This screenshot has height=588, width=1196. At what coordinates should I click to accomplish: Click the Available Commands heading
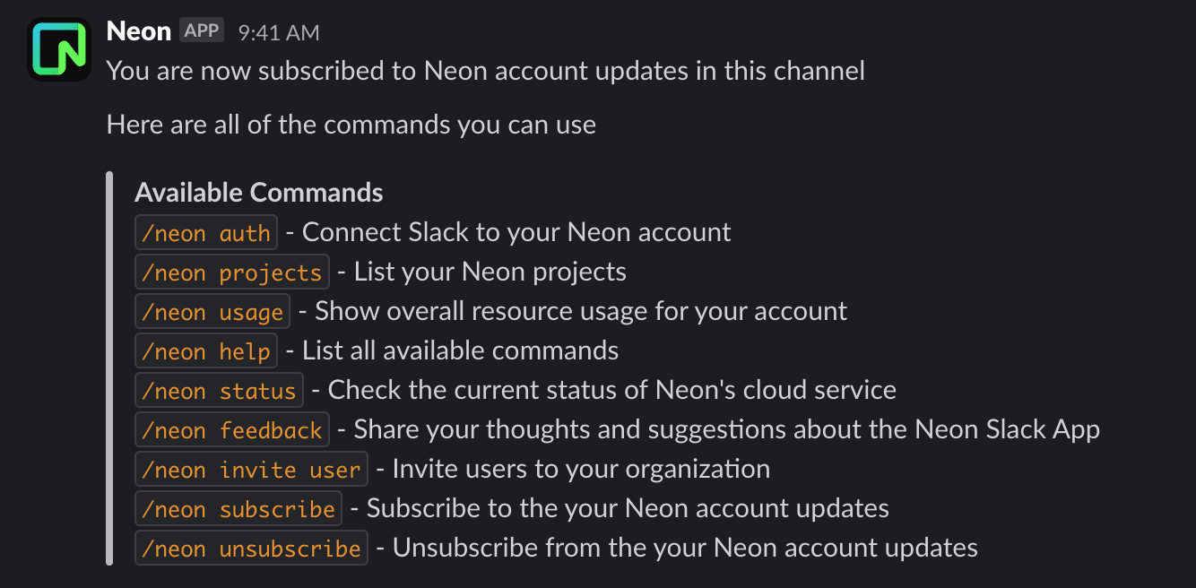click(259, 193)
